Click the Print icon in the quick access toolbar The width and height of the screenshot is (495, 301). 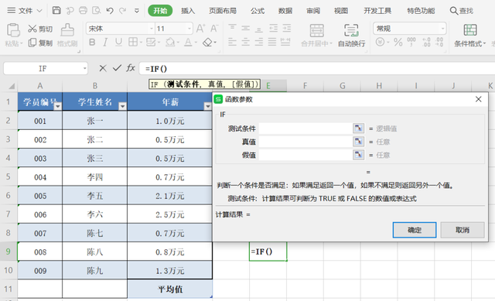point(83,10)
